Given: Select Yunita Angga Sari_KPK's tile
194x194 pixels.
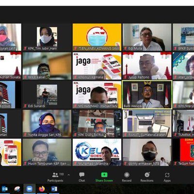Looking at the screenshot, I should point(47,123).
